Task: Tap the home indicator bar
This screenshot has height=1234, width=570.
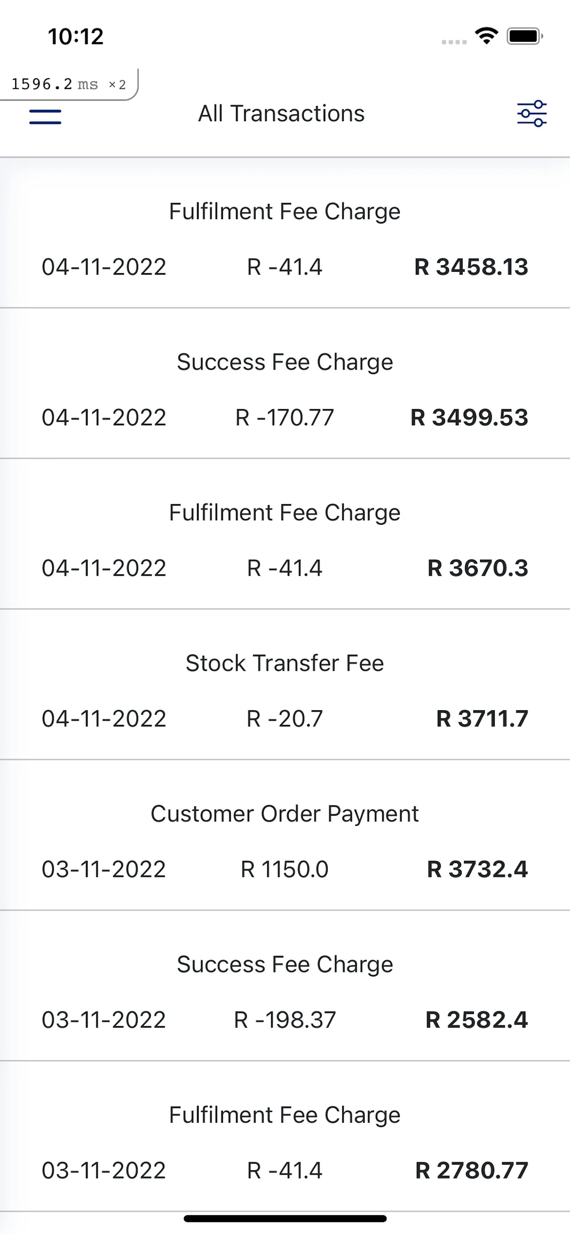Action: (x=285, y=1218)
